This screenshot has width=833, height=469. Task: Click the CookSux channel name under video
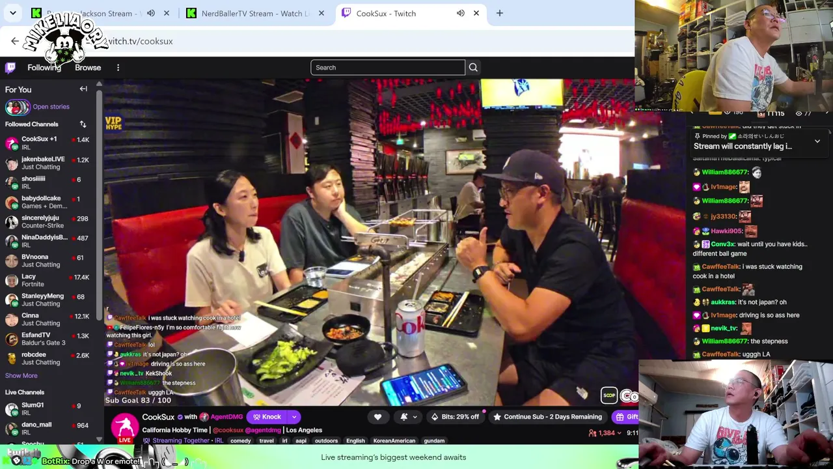pyautogui.click(x=158, y=417)
